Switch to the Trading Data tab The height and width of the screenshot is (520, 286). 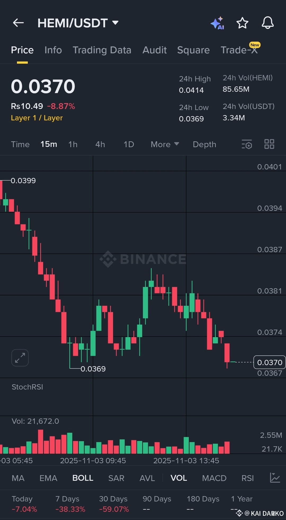(102, 50)
